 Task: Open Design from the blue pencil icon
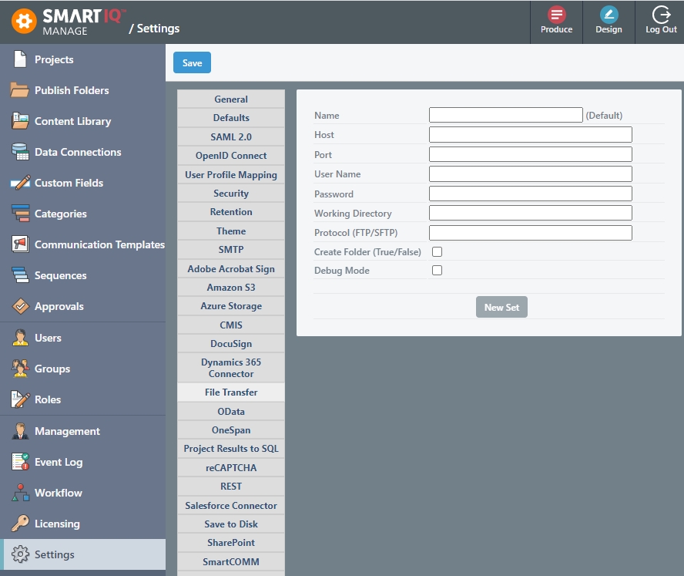pyautogui.click(x=609, y=15)
